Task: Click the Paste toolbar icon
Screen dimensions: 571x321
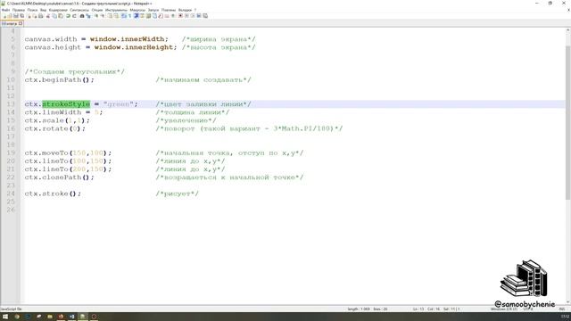Action: pos(61,16)
